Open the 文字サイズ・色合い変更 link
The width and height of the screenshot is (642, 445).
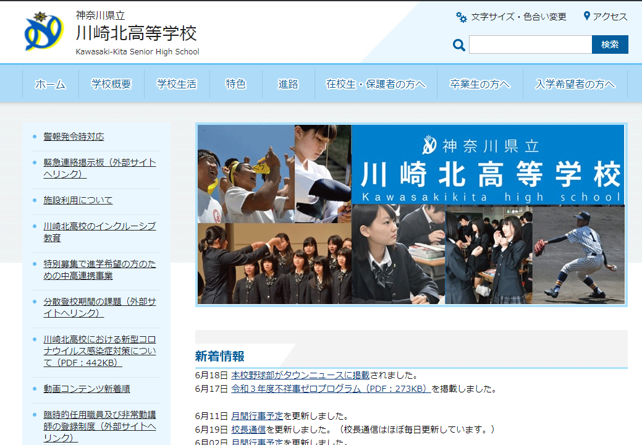tap(518, 17)
